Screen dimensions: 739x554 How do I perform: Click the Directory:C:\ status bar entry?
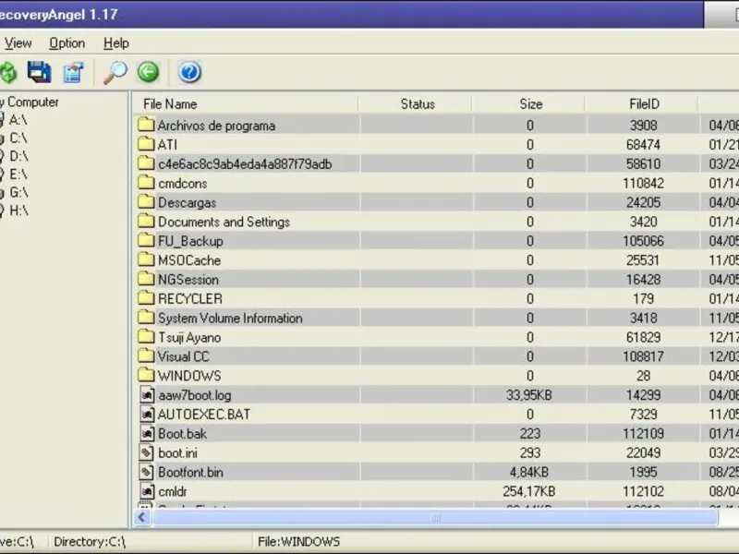click(x=90, y=542)
